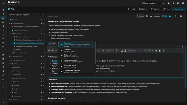Click the autosave clock-and-disk icon
187x105 pixels.
(x=164, y=16)
